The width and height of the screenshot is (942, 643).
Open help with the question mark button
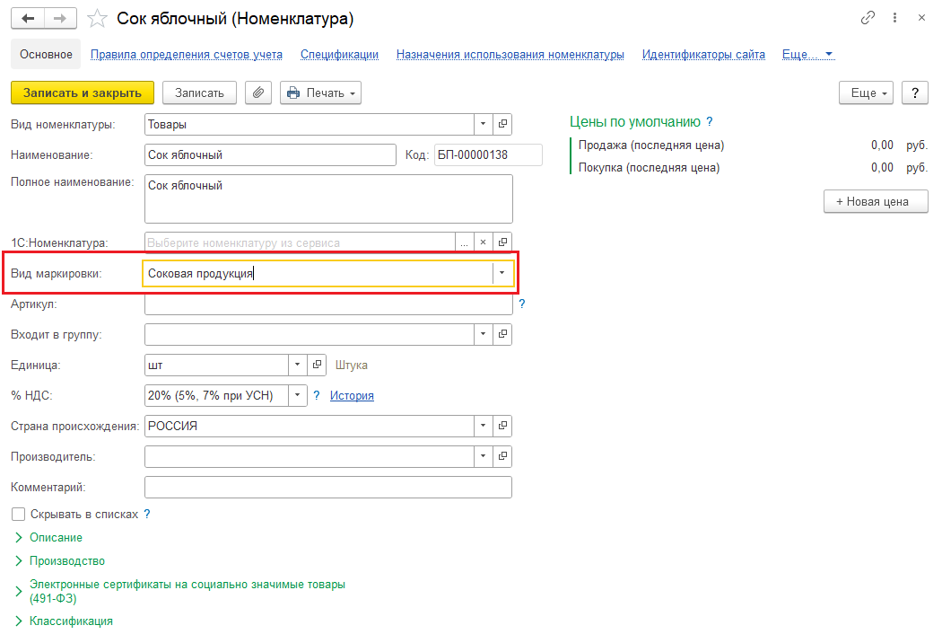[915, 92]
